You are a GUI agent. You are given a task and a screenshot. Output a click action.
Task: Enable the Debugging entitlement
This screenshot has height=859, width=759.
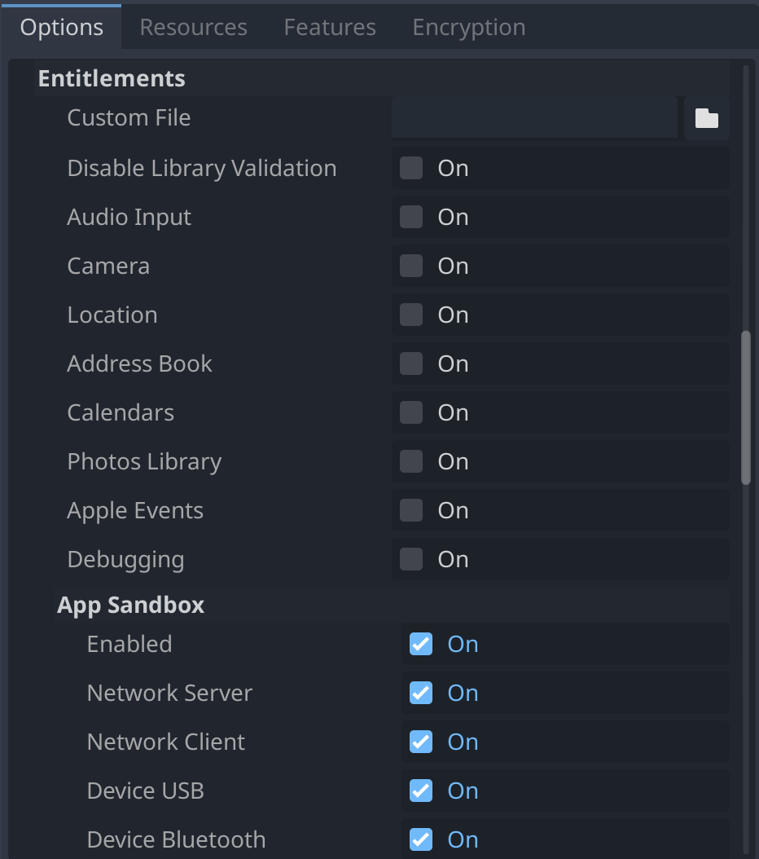click(x=411, y=559)
